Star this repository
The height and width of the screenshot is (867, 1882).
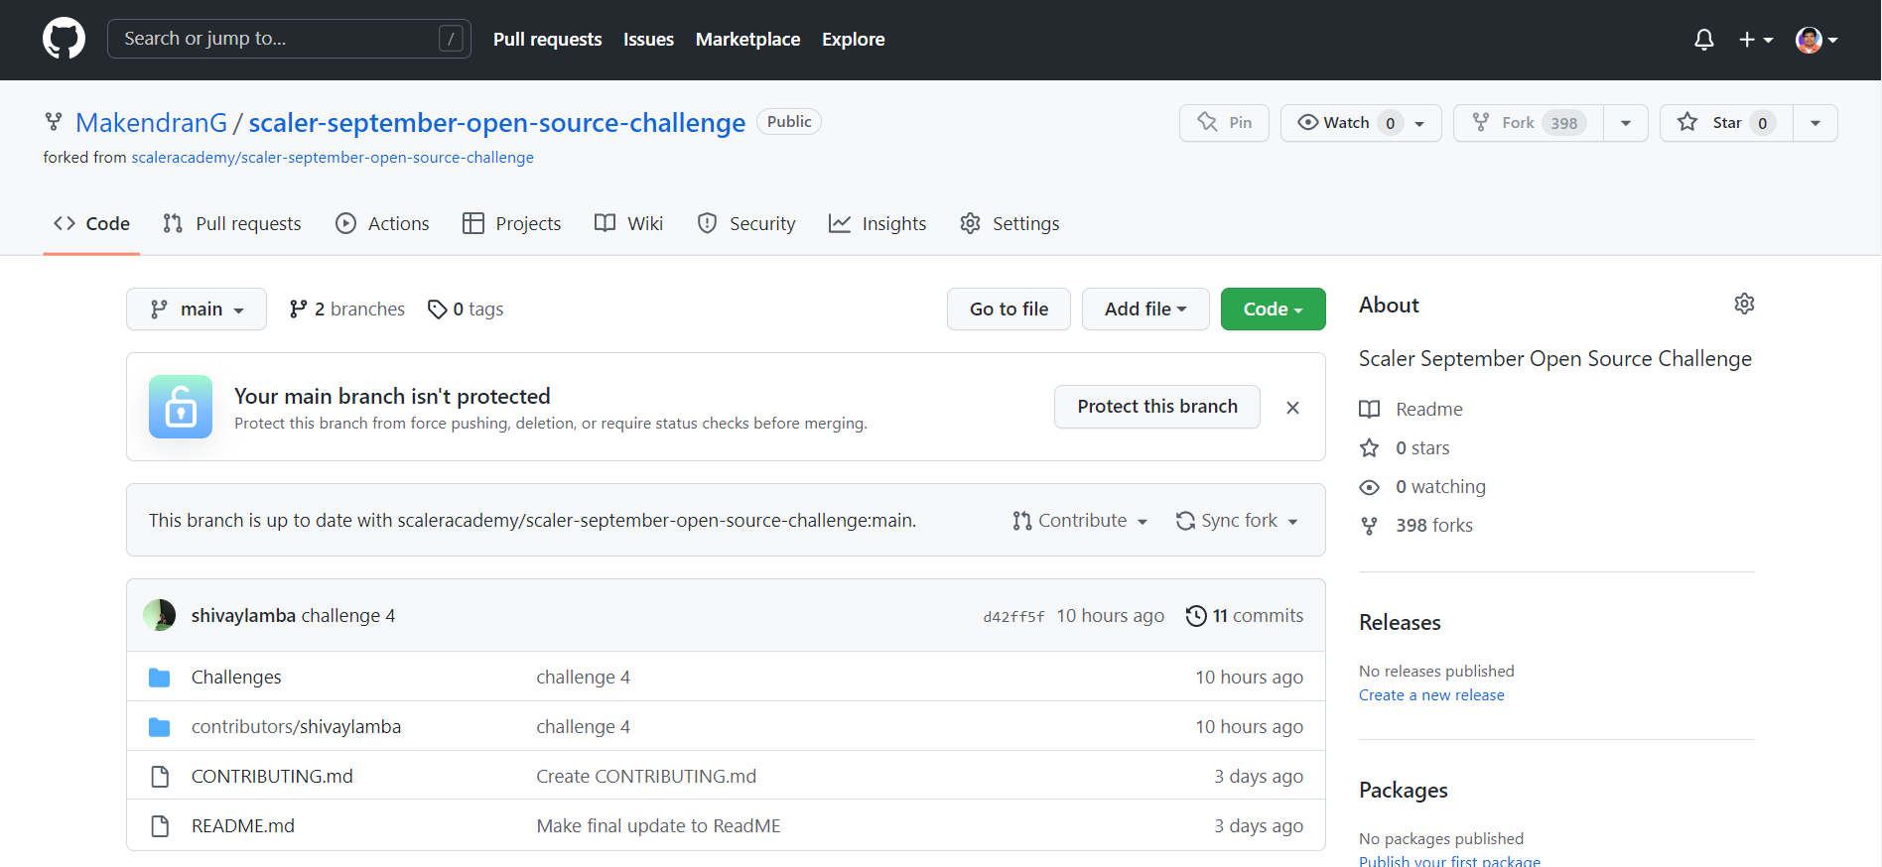click(x=1726, y=123)
